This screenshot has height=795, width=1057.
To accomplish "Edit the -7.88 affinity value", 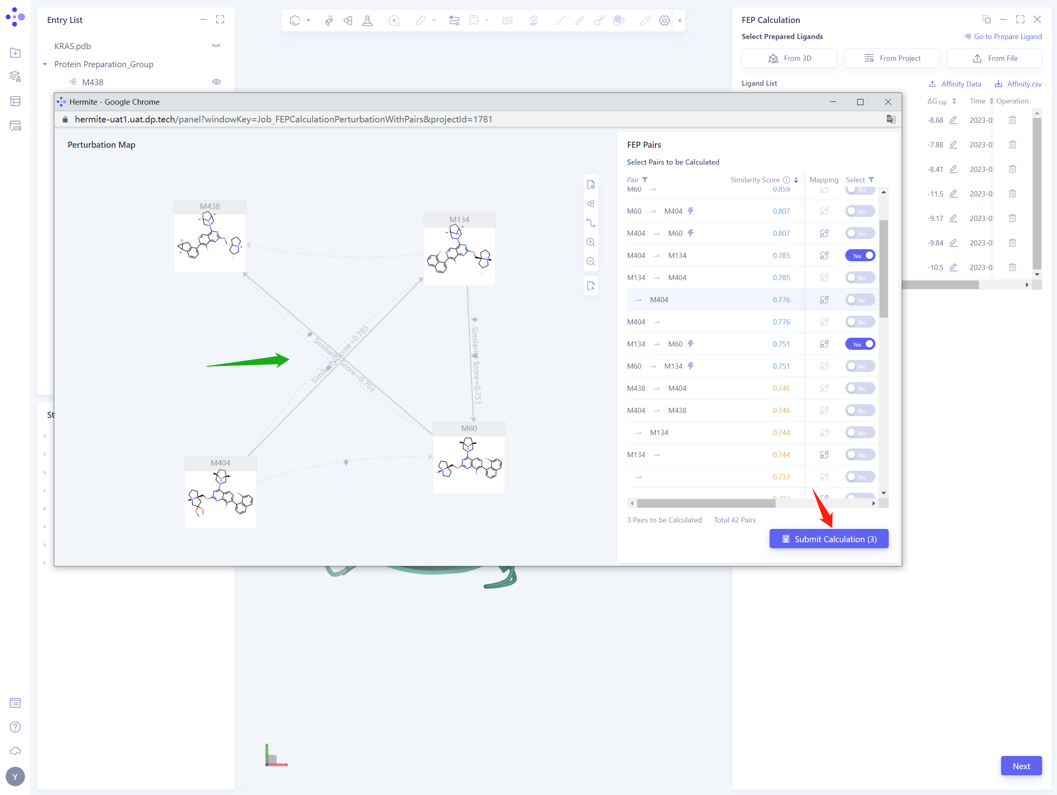I will point(953,144).
